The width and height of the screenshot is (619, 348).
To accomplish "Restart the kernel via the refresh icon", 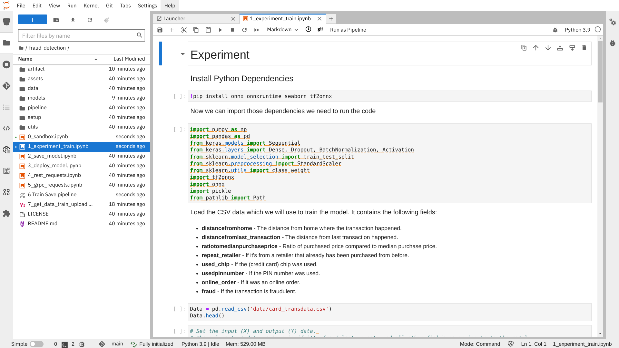I will click(x=244, y=30).
